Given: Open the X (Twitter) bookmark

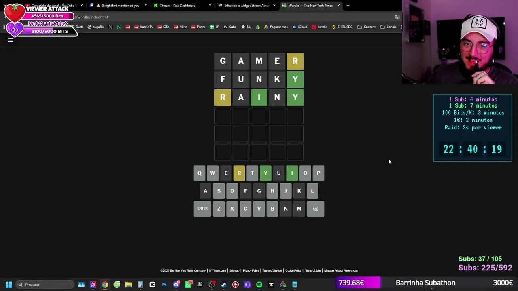Looking at the screenshot, I should [x=110, y=27].
